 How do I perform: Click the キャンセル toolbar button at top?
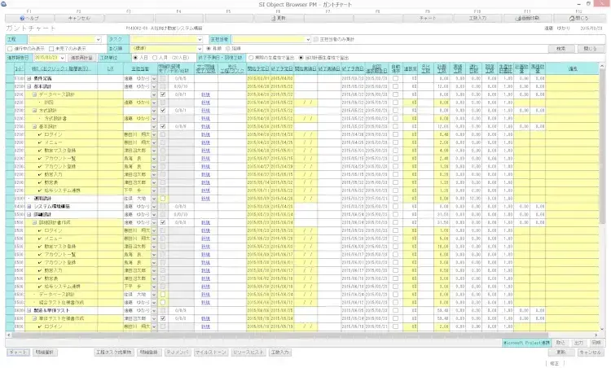(79, 16)
